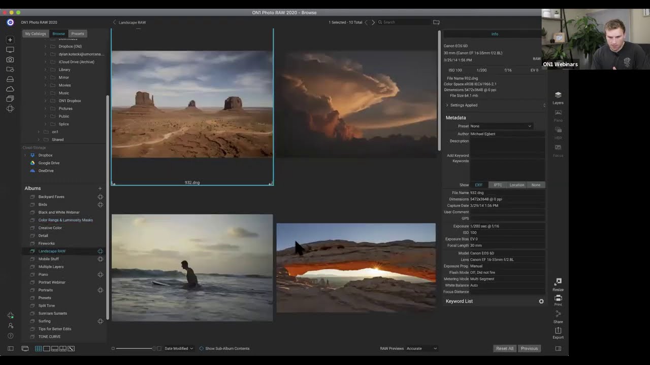Open the desktop monitor icon in left toolbar
The height and width of the screenshot is (365, 650).
pyautogui.click(x=10, y=50)
